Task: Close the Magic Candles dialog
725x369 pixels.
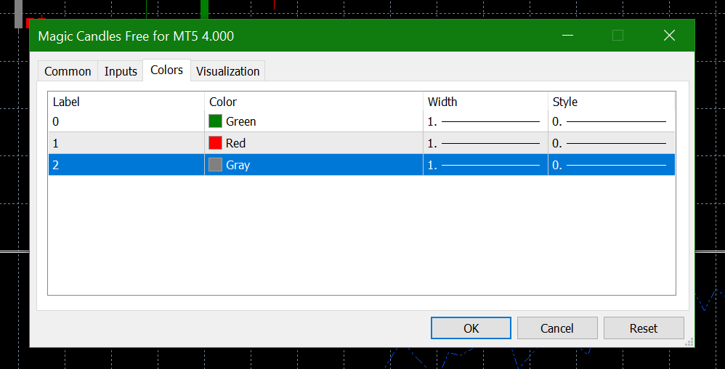Action: [669, 36]
